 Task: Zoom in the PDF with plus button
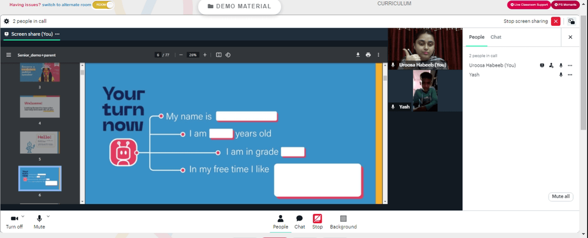[x=205, y=55]
